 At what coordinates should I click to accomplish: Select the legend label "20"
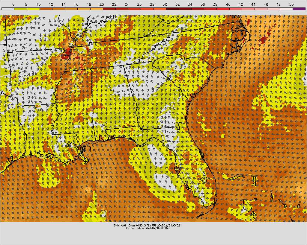point(102,4)
